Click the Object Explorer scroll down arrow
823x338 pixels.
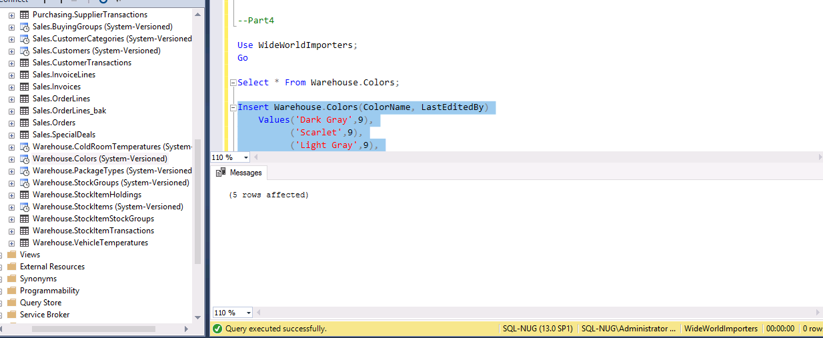[197, 317]
